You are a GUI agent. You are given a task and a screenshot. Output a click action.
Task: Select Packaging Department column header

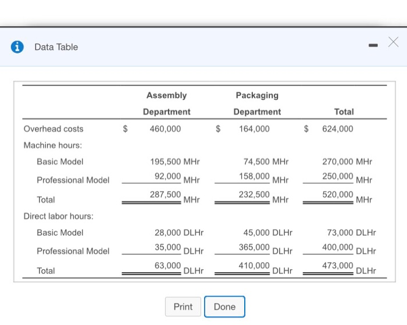coord(257,103)
